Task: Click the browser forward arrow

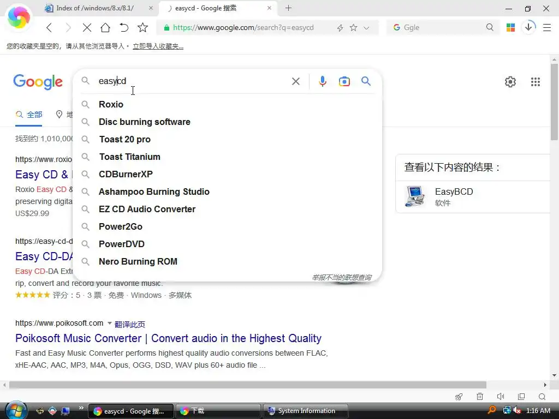Action: click(x=68, y=27)
